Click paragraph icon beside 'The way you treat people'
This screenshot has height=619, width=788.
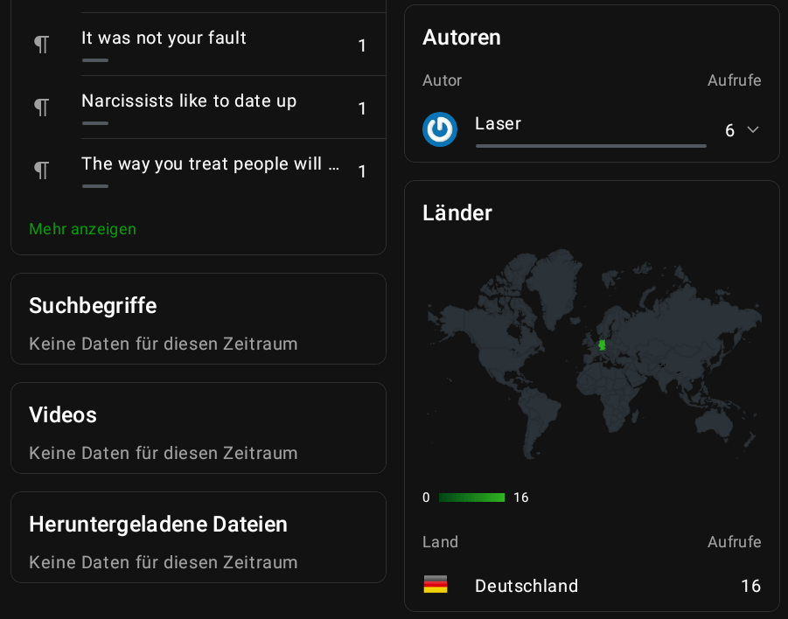[41, 170]
